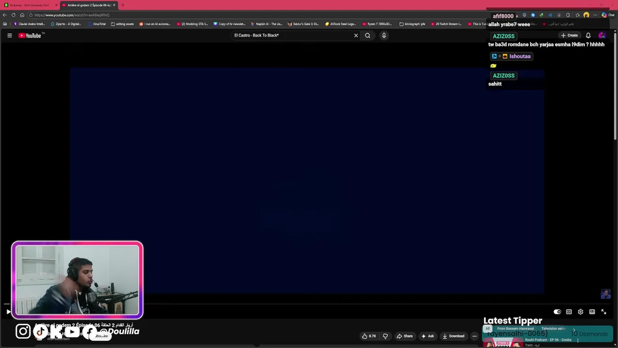Open 'bibliographi pfe' bookmark folder
The height and width of the screenshot is (348, 618).
click(x=412, y=24)
